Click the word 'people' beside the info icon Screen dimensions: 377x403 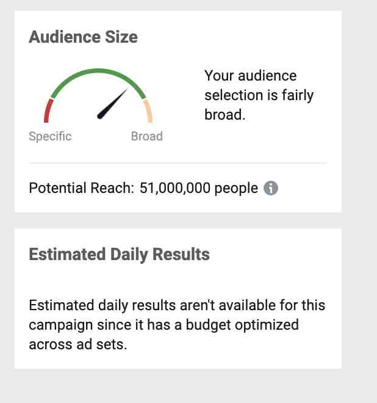click(x=236, y=189)
